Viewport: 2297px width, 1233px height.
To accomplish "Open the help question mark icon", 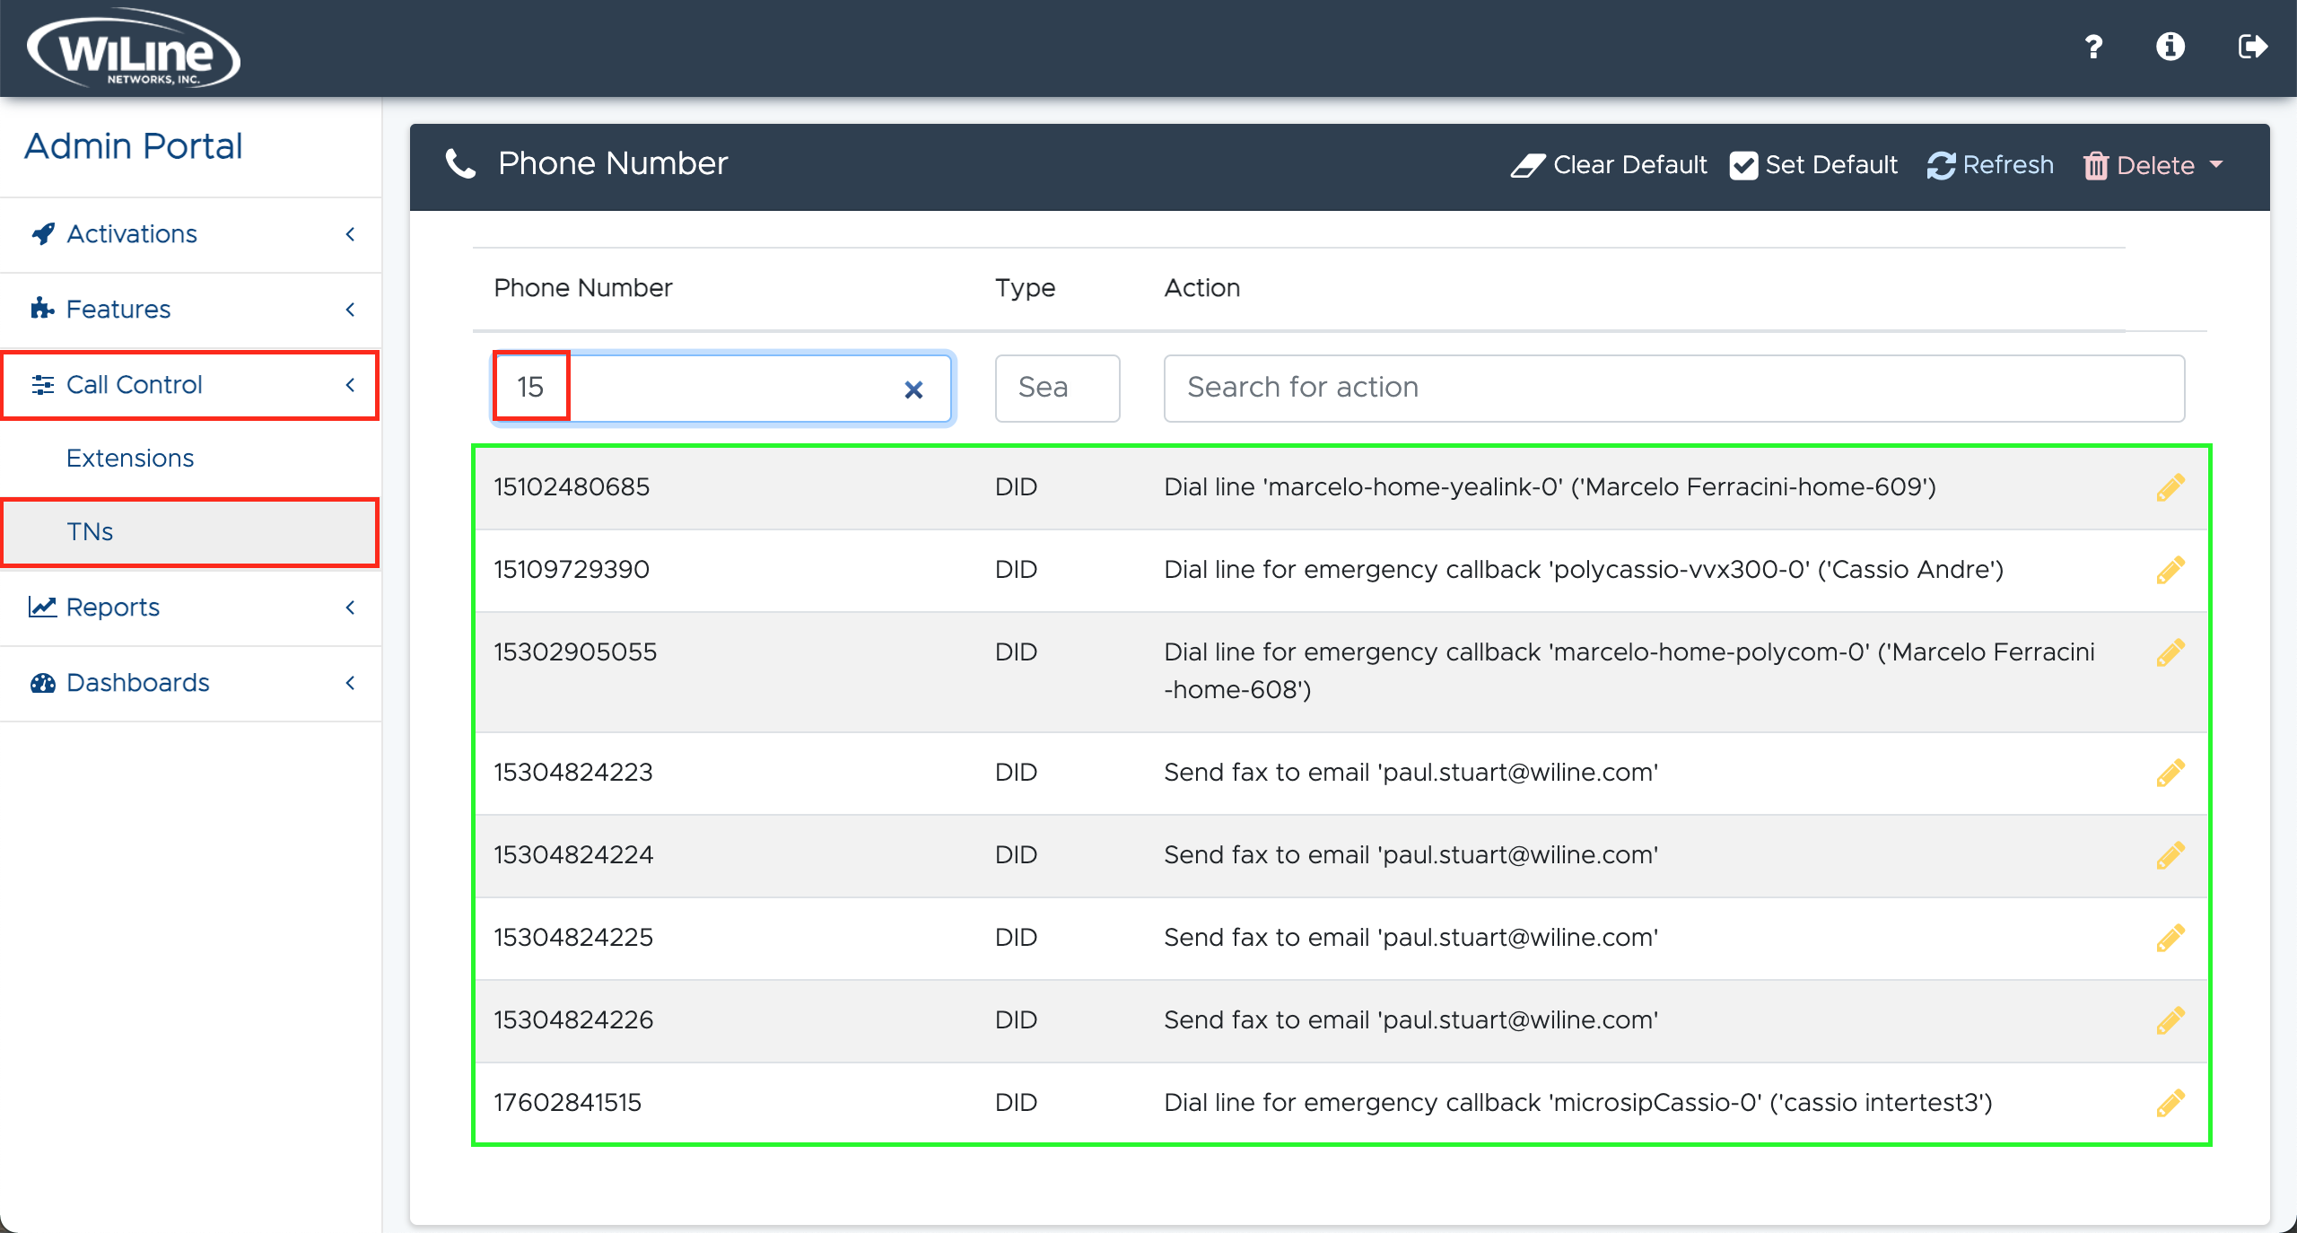I will point(2093,47).
